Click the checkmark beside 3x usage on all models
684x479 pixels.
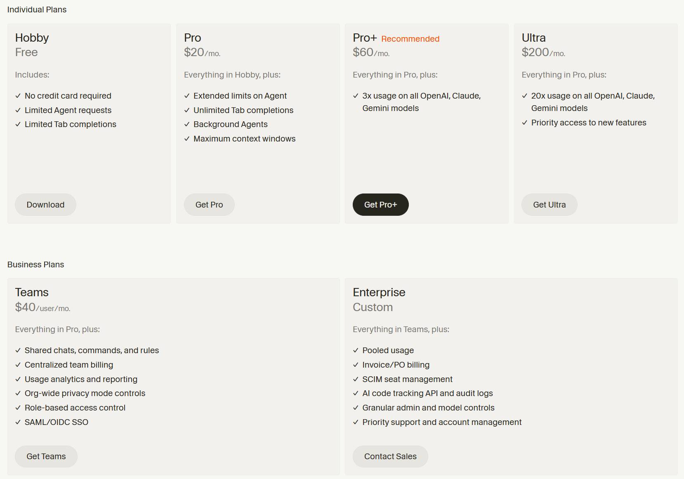tap(355, 96)
